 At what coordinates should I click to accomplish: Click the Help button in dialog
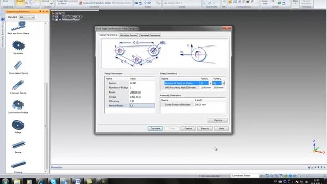click(221, 128)
